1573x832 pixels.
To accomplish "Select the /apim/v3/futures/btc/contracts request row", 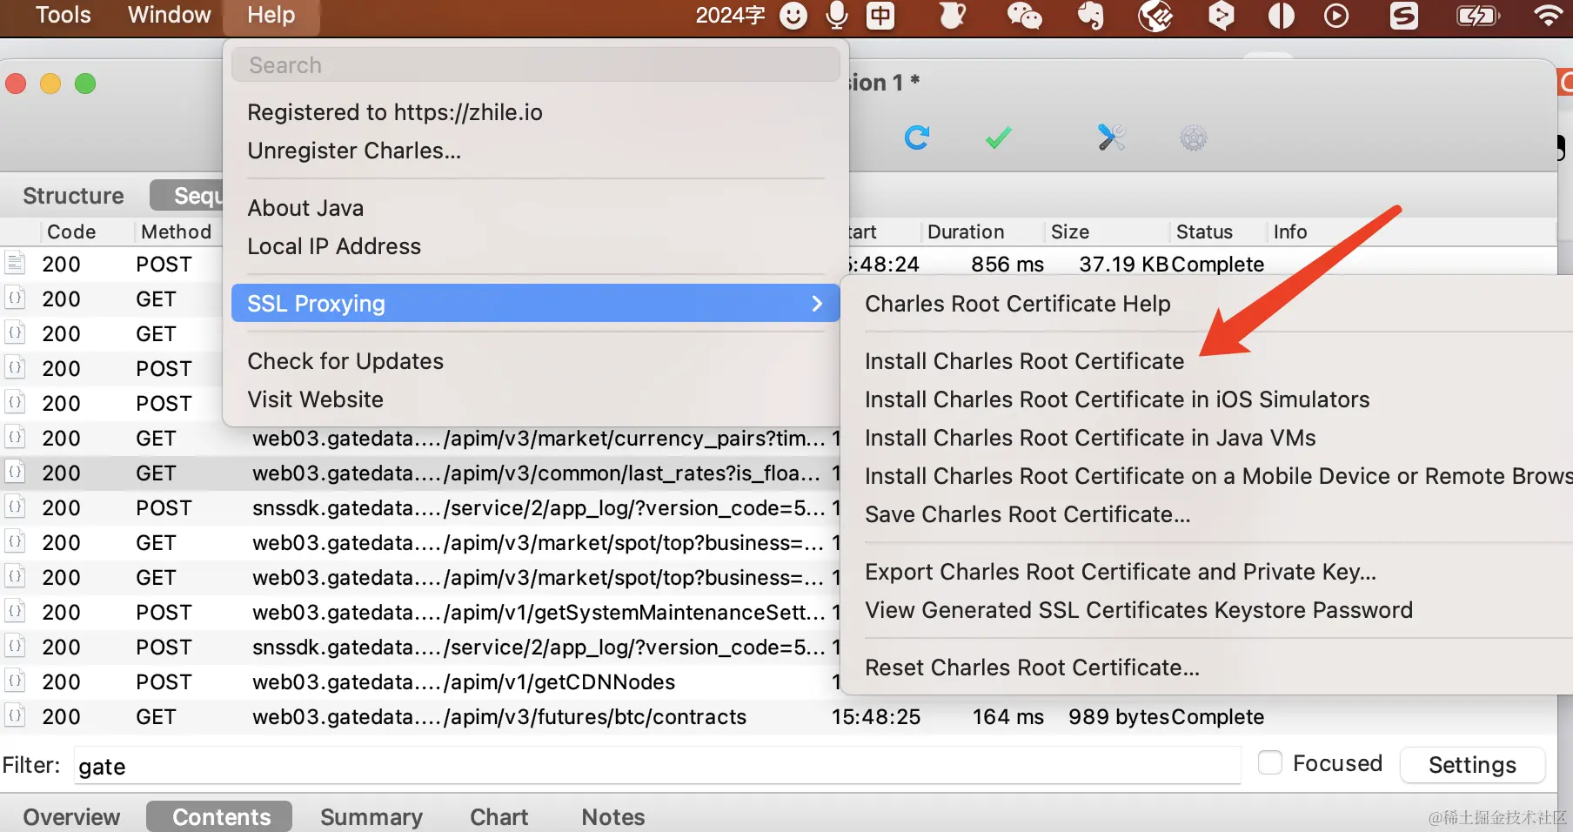I will (779, 716).
